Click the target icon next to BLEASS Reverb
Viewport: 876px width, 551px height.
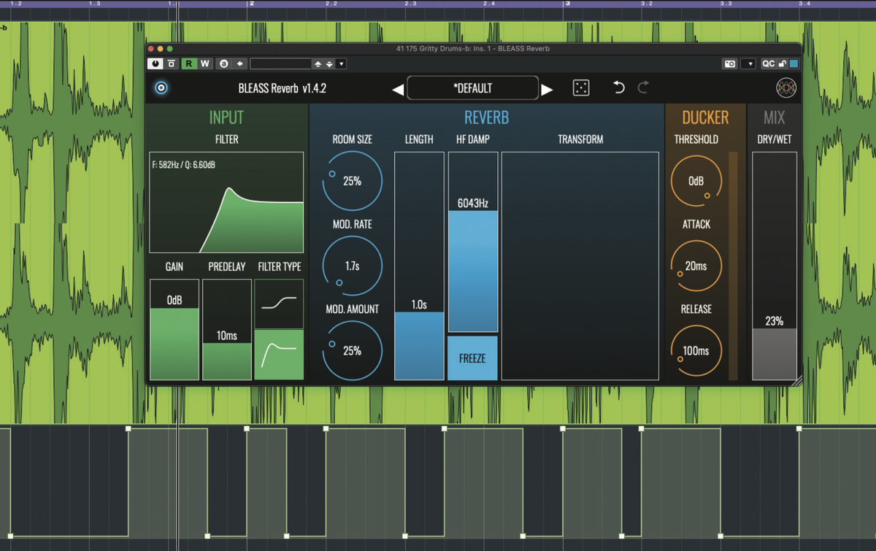161,88
